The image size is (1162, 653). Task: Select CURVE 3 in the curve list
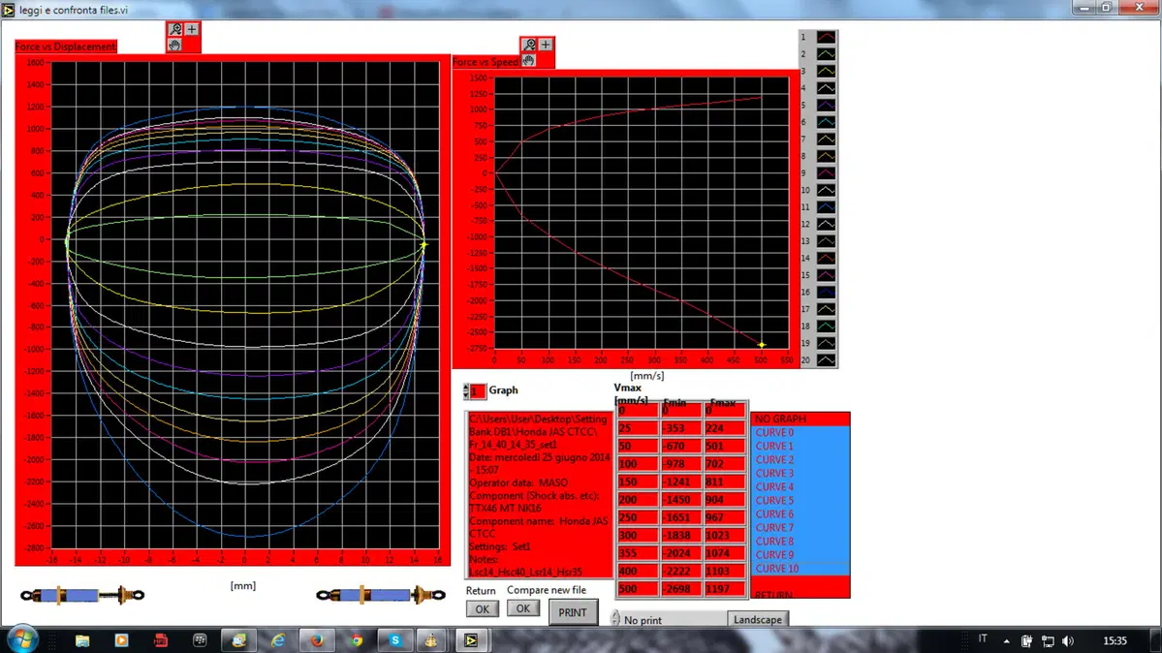point(800,474)
